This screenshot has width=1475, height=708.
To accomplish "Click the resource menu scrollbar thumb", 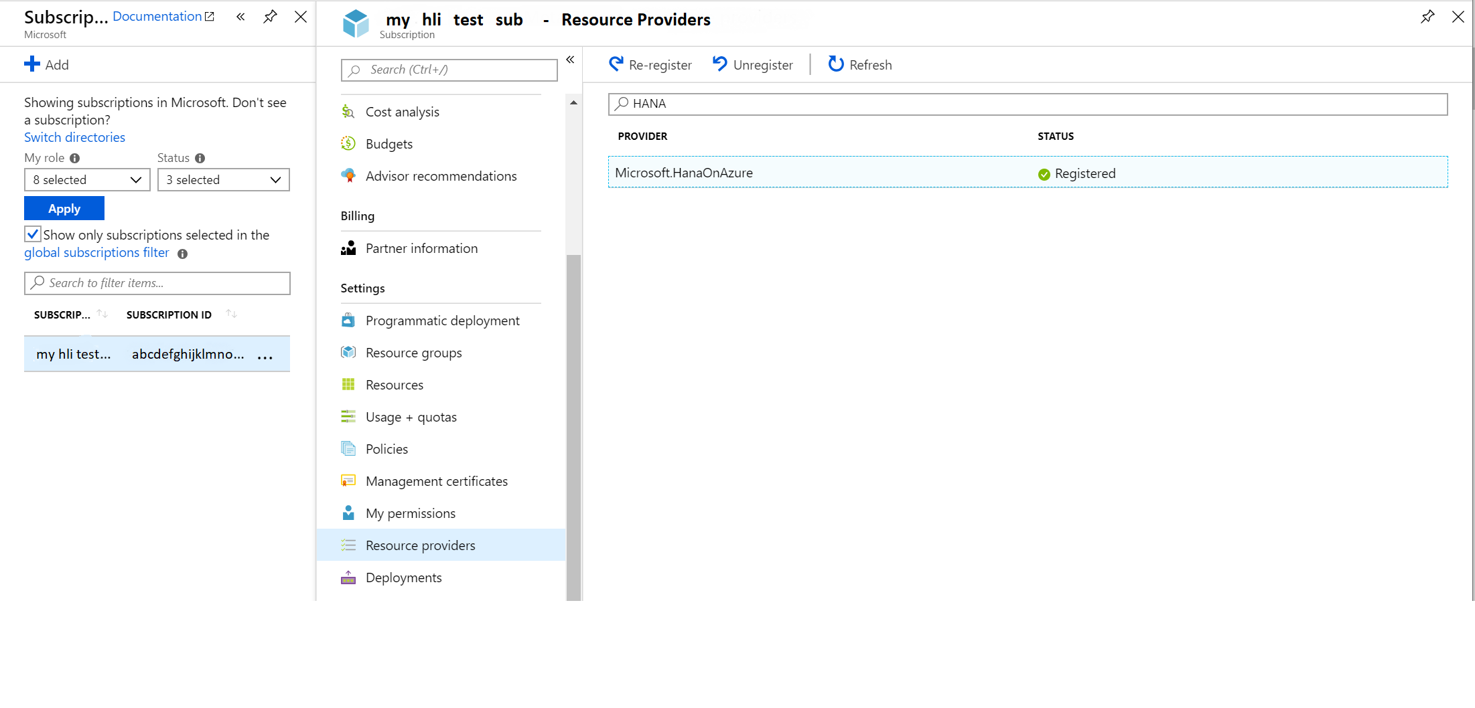I will [573, 427].
